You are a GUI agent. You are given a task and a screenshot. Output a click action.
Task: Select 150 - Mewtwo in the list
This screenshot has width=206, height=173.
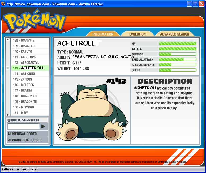[x=30, y=107]
